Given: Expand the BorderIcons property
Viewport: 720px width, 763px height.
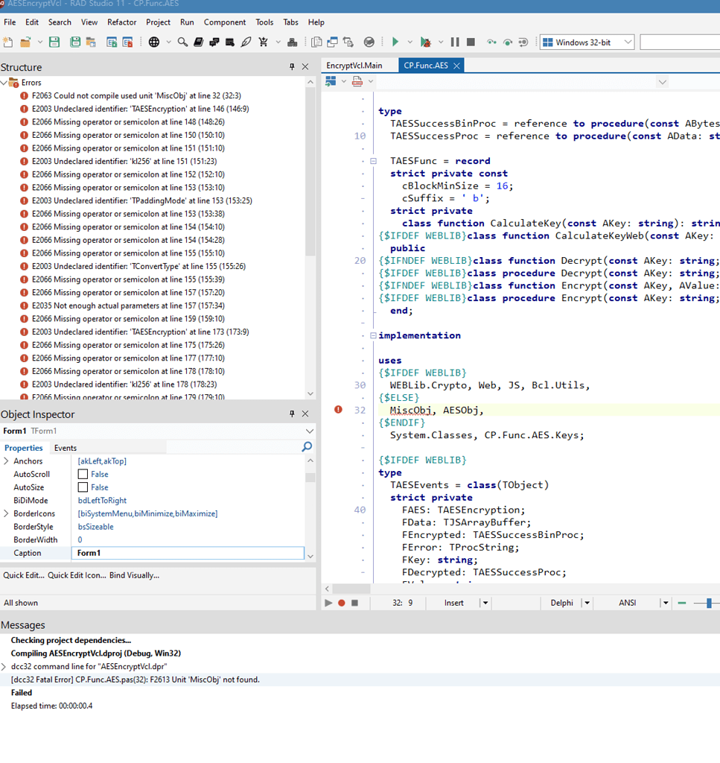Looking at the screenshot, I should (x=7, y=513).
